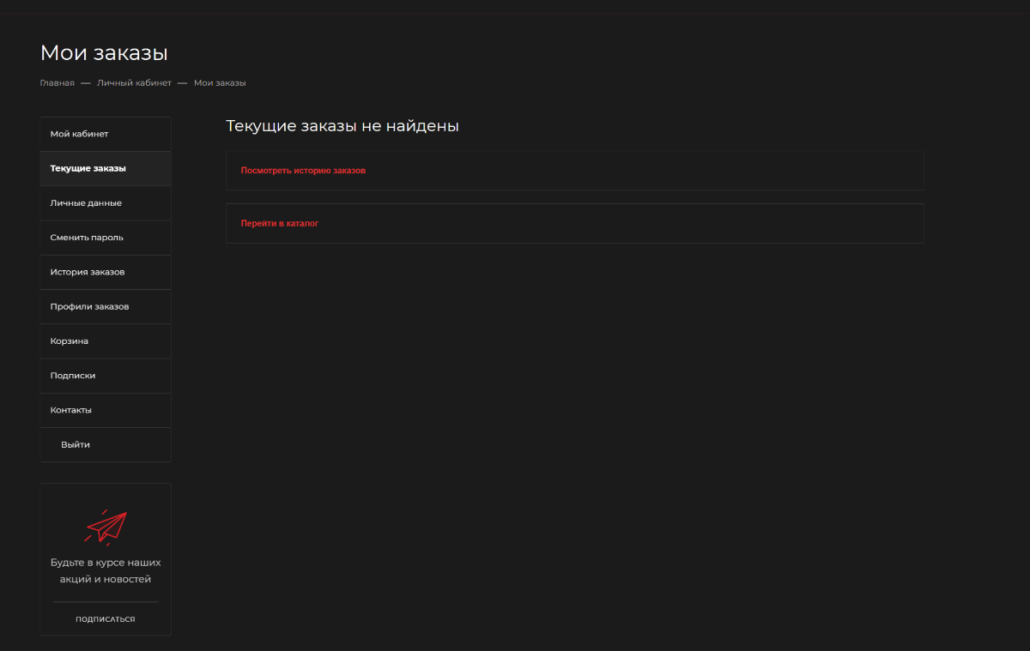The height and width of the screenshot is (651, 1030).
Task: Go to Сменить пароль page
Action: 87,238
